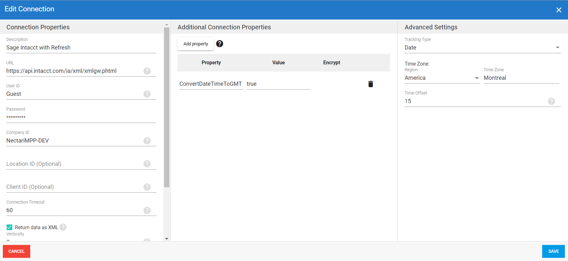Click the Description field with Sage Intacct text

tap(81, 48)
